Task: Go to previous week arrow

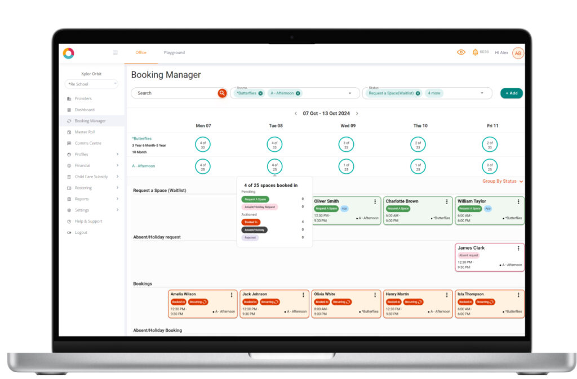Action: [295, 114]
